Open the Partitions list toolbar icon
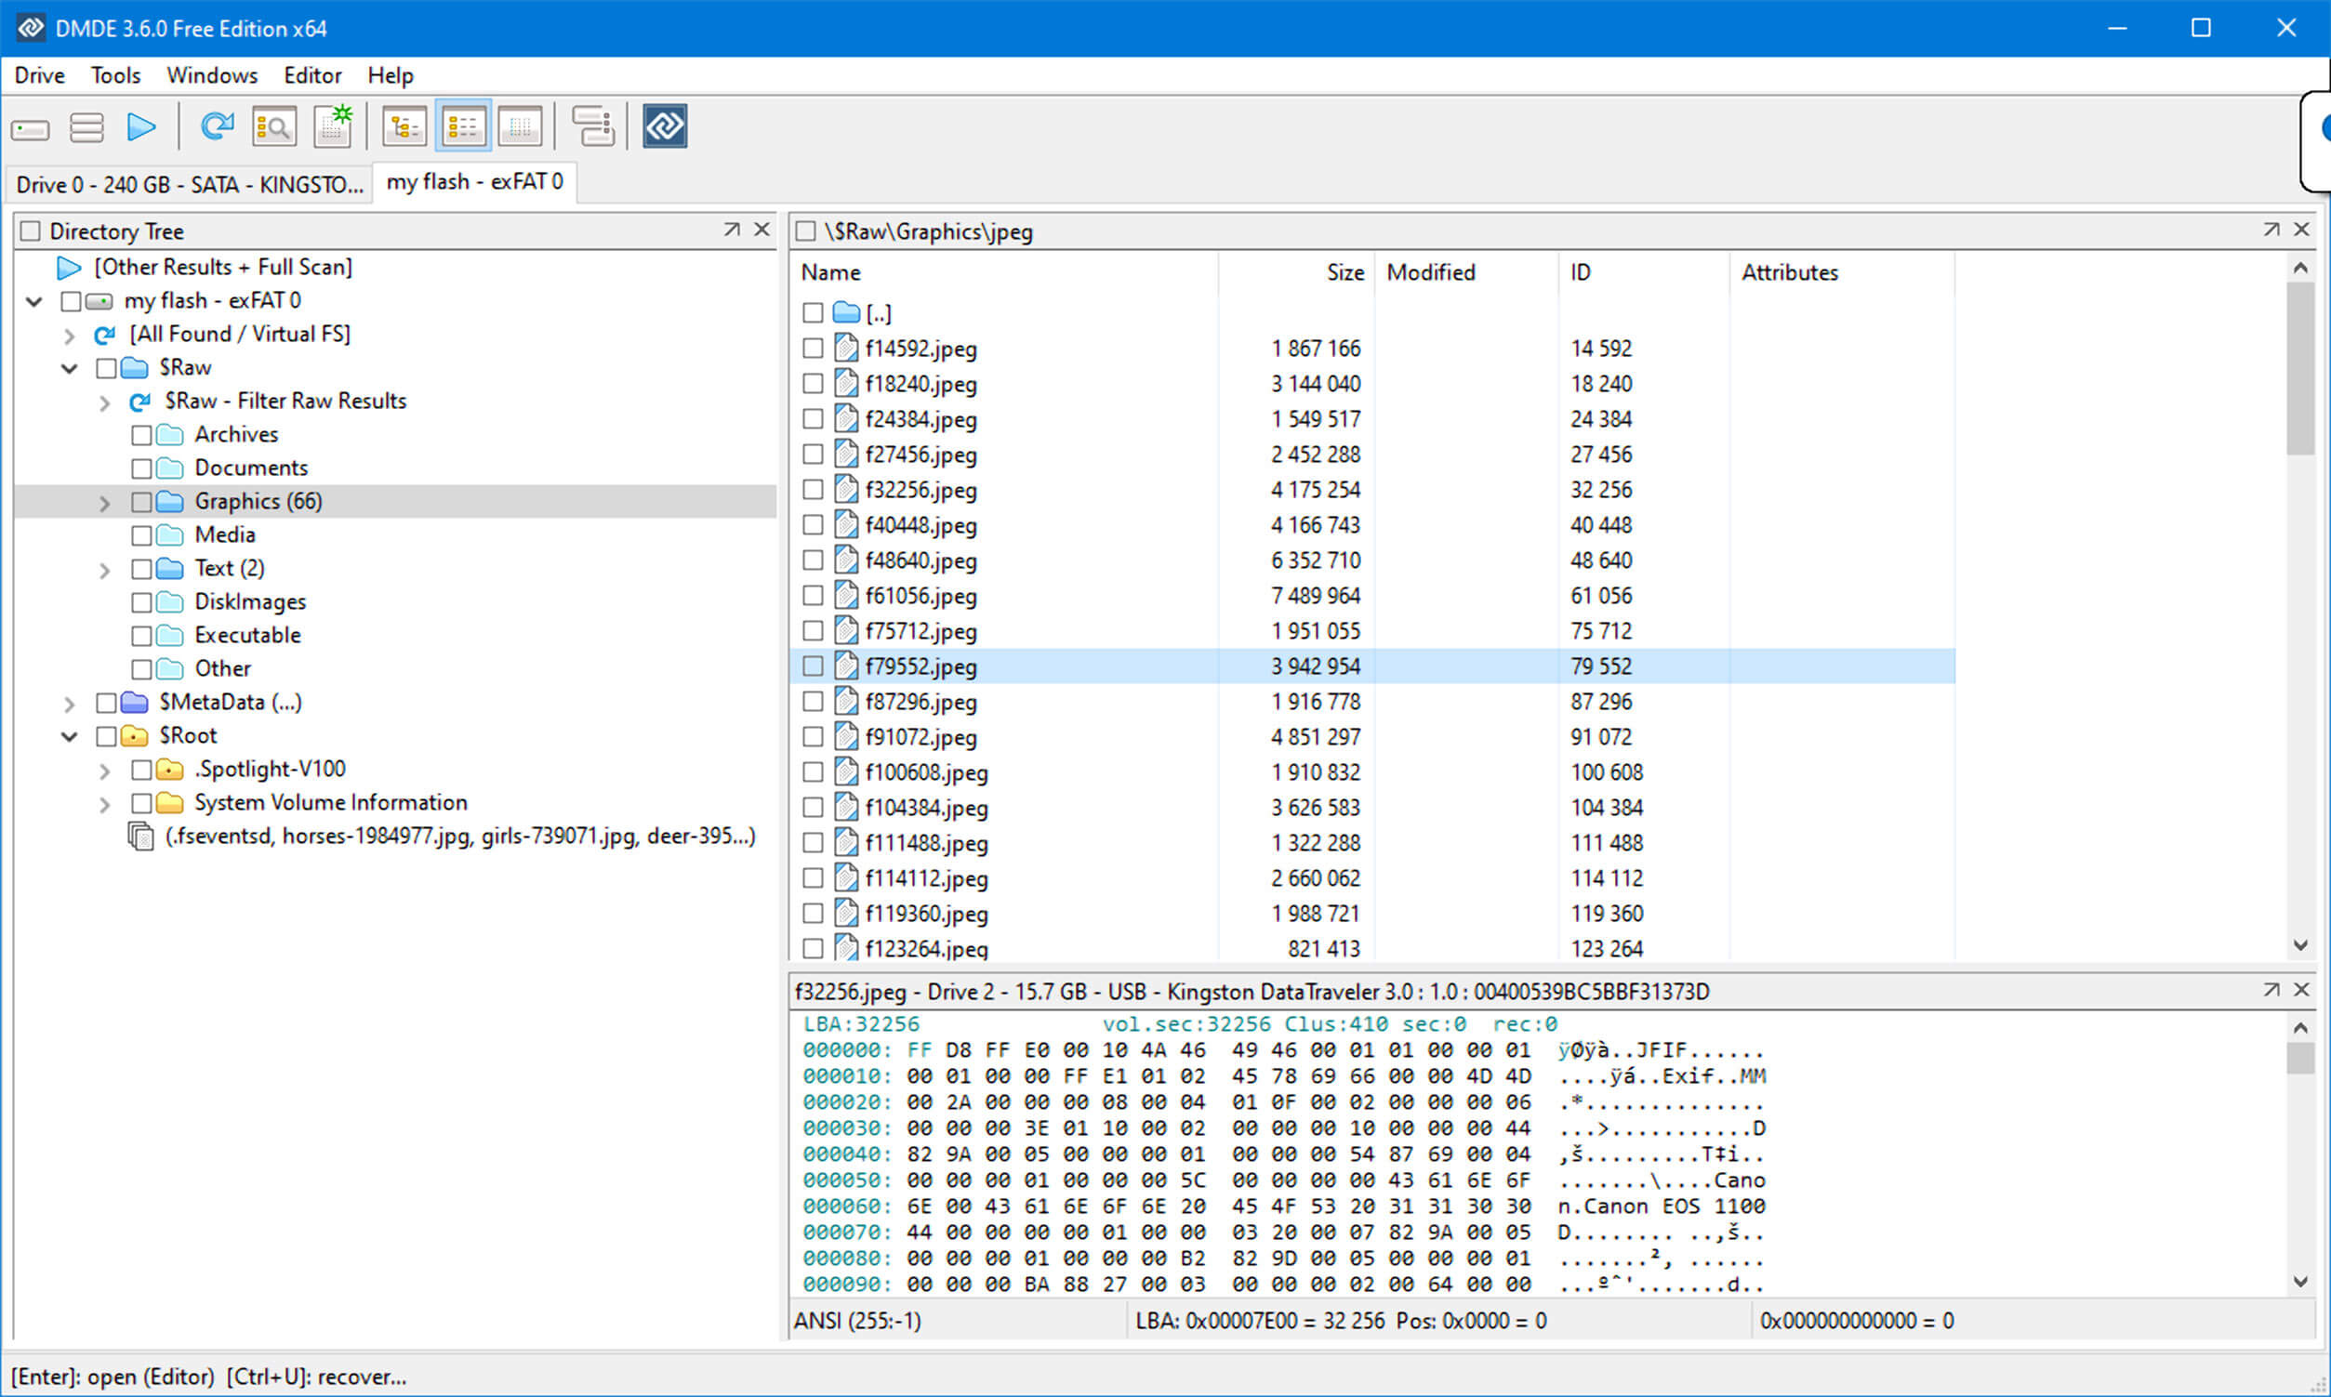The width and height of the screenshot is (2331, 1397). click(x=86, y=128)
